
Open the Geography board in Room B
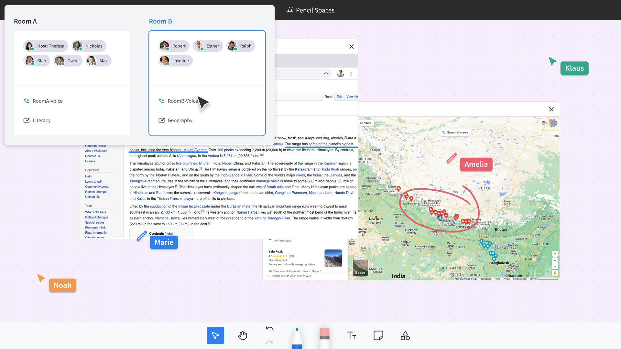(x=176, y=120)
